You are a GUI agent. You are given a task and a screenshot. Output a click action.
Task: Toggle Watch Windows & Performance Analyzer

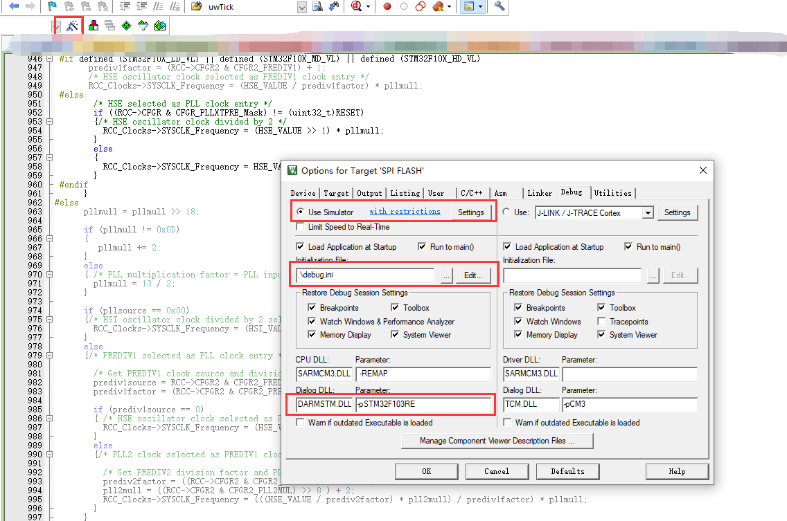(312, 322)
